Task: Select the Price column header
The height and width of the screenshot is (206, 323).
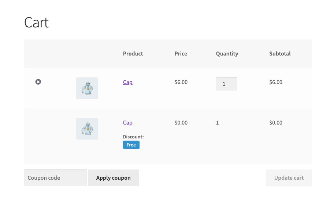Action: (x=181, y=54)
